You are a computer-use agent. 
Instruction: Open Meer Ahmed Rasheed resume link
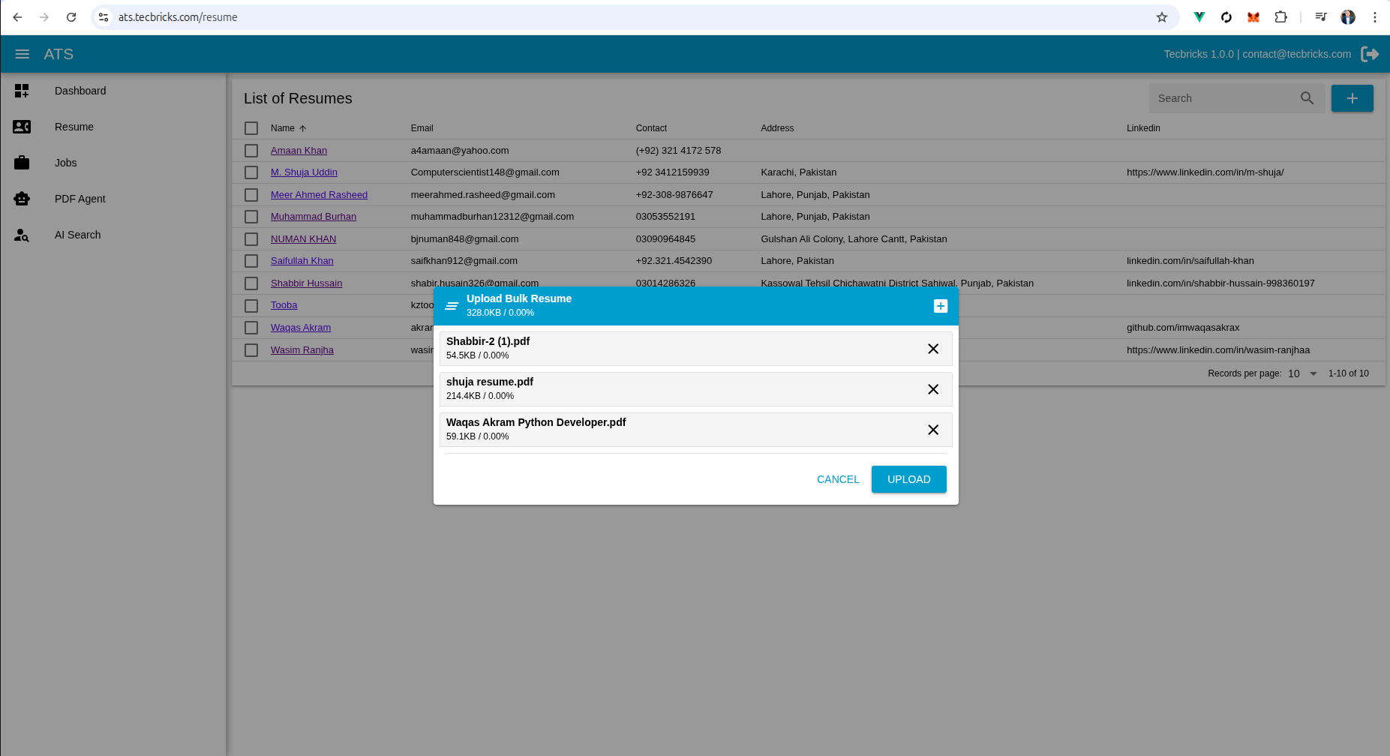(319, 195)
